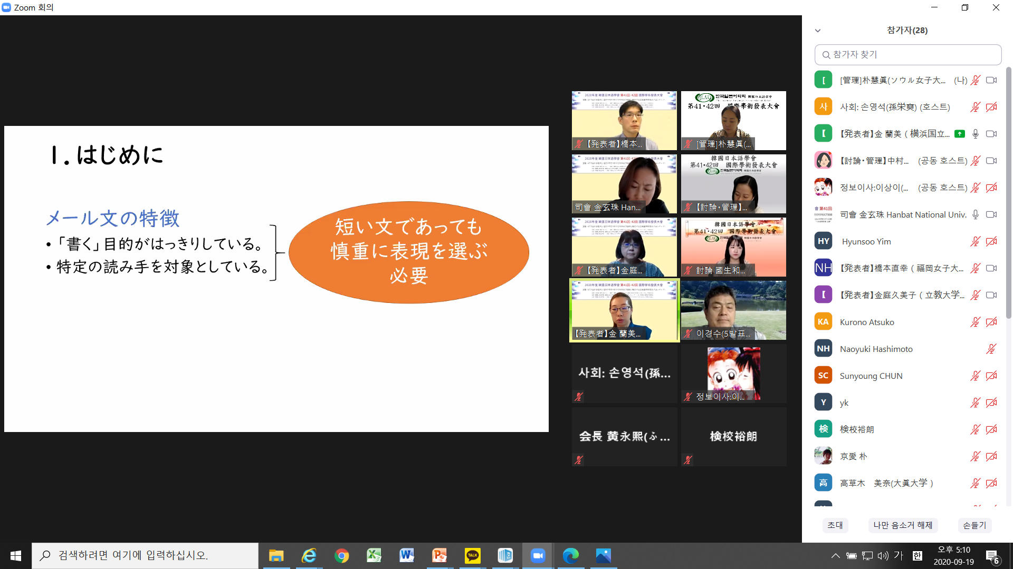Click the microphone icon for 司會 金玄珠 Hanbat

[x=975, y=214]
